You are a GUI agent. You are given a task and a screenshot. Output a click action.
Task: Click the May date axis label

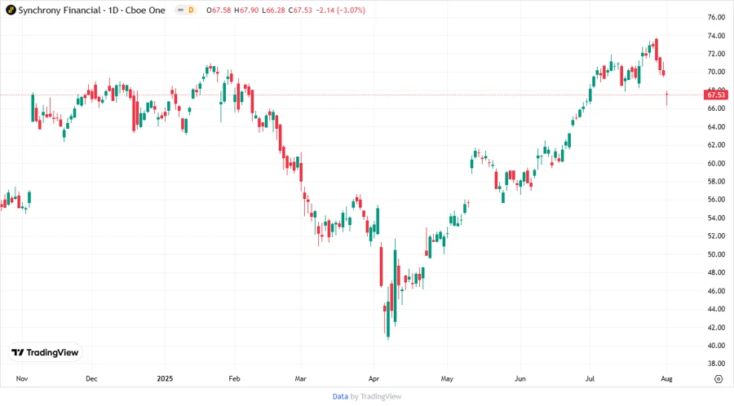tap(447, 378)
